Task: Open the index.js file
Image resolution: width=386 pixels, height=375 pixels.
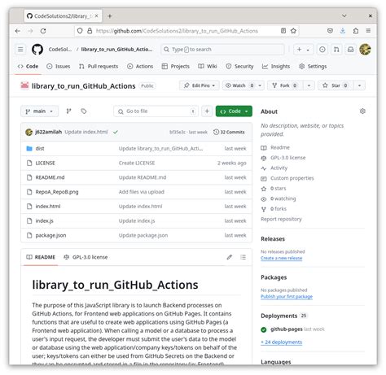Action: 44,221
